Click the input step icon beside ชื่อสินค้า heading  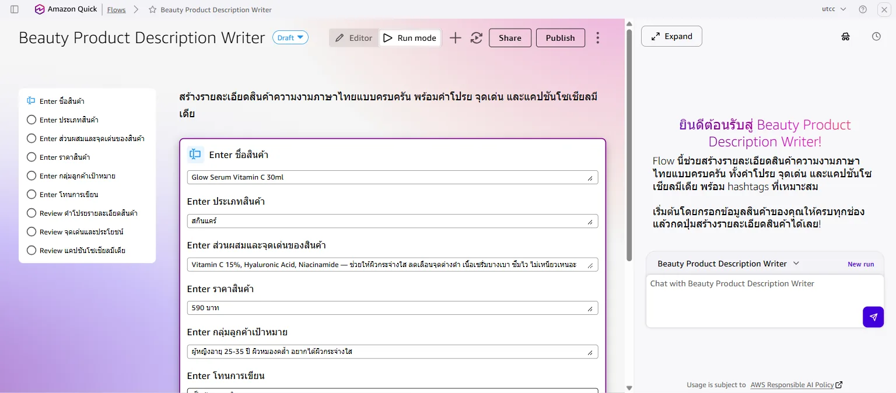[195, 155]
